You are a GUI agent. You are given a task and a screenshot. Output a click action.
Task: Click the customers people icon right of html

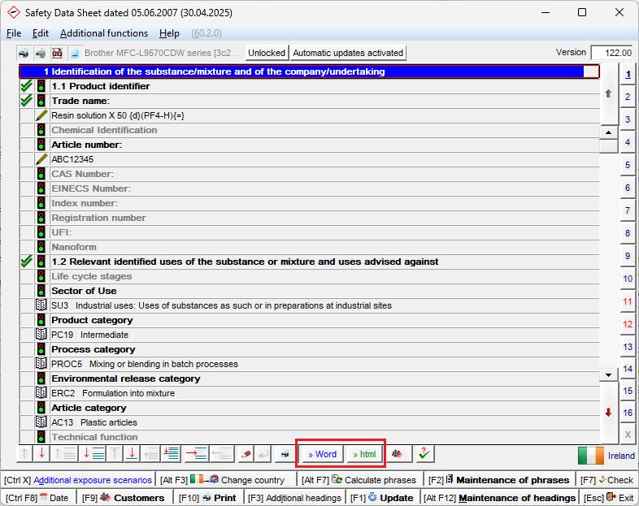click(x=397, y=453)
